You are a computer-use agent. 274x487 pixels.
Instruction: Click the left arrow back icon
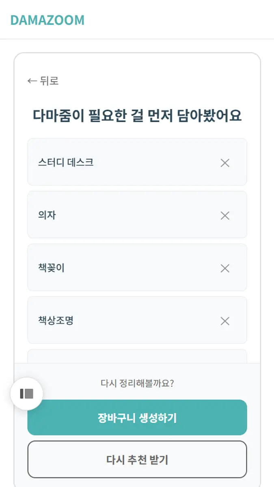[32, 81]
